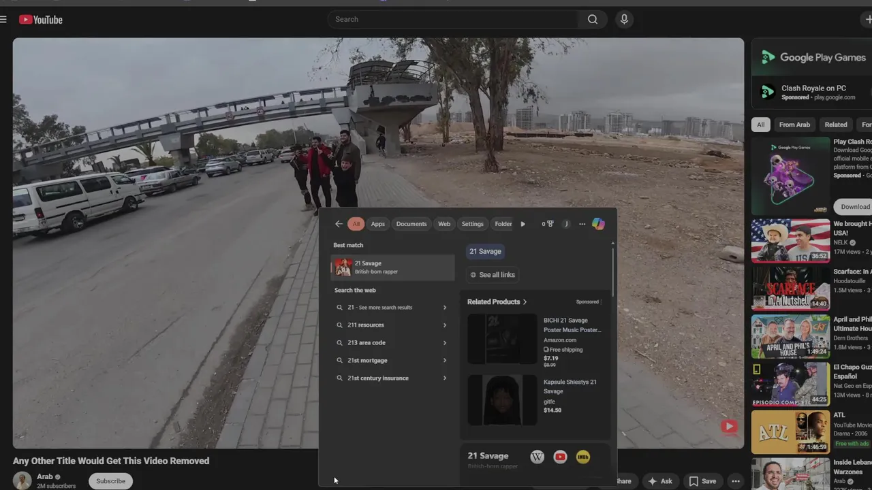The height and width of the screenshot is (490, 872).
Task: Select the All chip in YouTube sidebar
Action: coord(761,125)
